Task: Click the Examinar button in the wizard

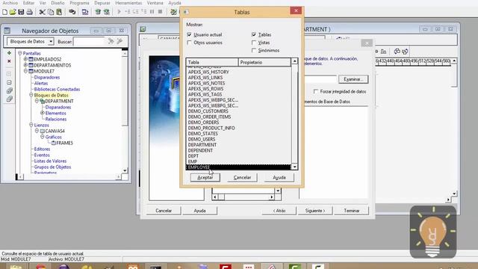Action: click(353, 79)
